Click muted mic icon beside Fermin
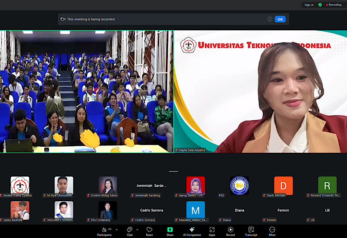Viewport: 347px width, 238px height. point(264,220)
